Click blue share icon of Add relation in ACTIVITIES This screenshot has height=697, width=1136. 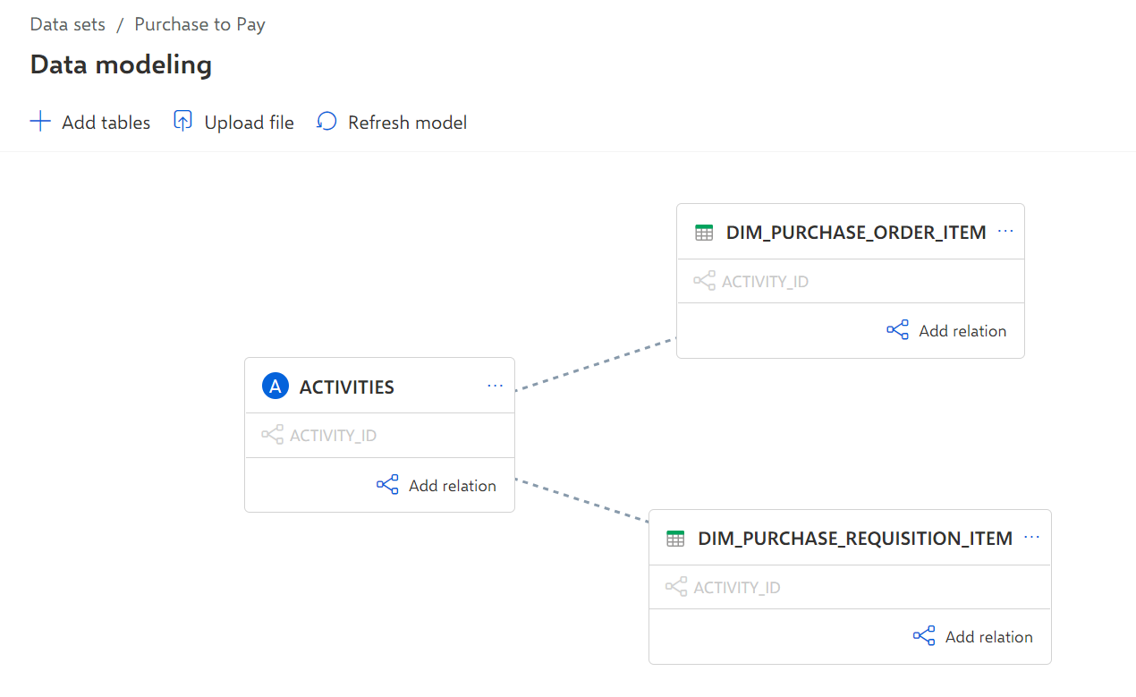[x=387, y=485]
